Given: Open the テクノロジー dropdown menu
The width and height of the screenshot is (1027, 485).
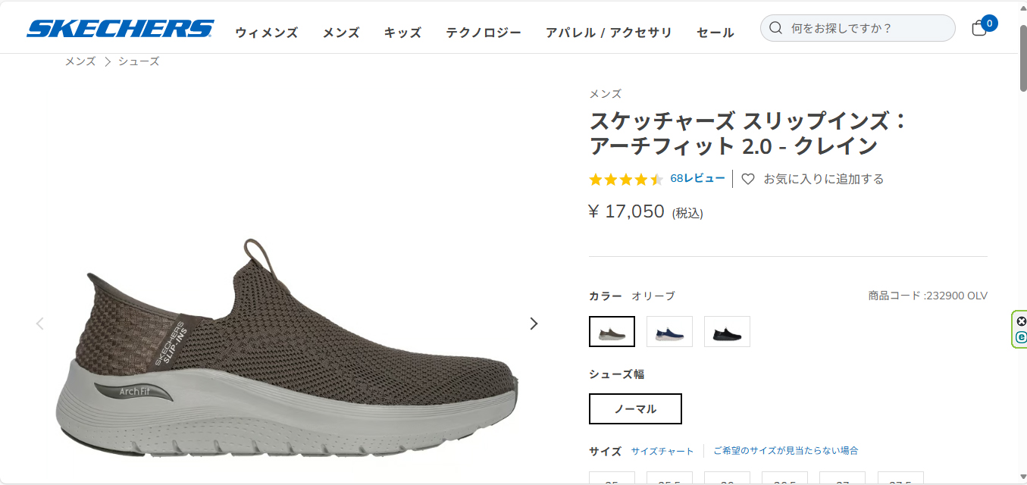Looking at the screenshot, I should point(484,33).
